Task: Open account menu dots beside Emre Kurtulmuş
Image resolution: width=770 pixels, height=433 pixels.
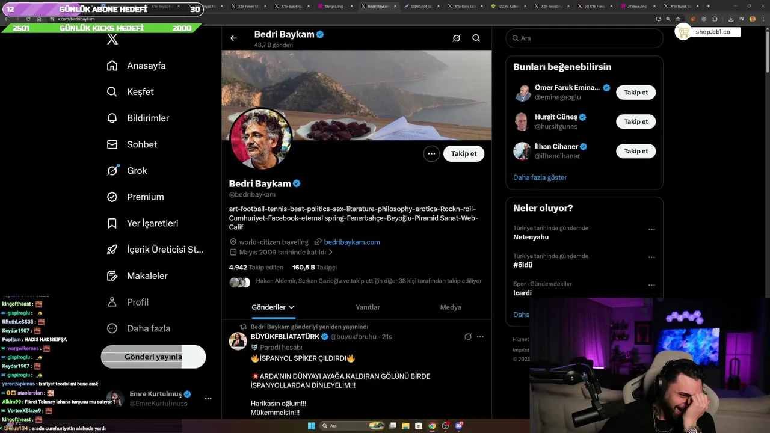Action: pyautogui.click(x=208, y=399)
